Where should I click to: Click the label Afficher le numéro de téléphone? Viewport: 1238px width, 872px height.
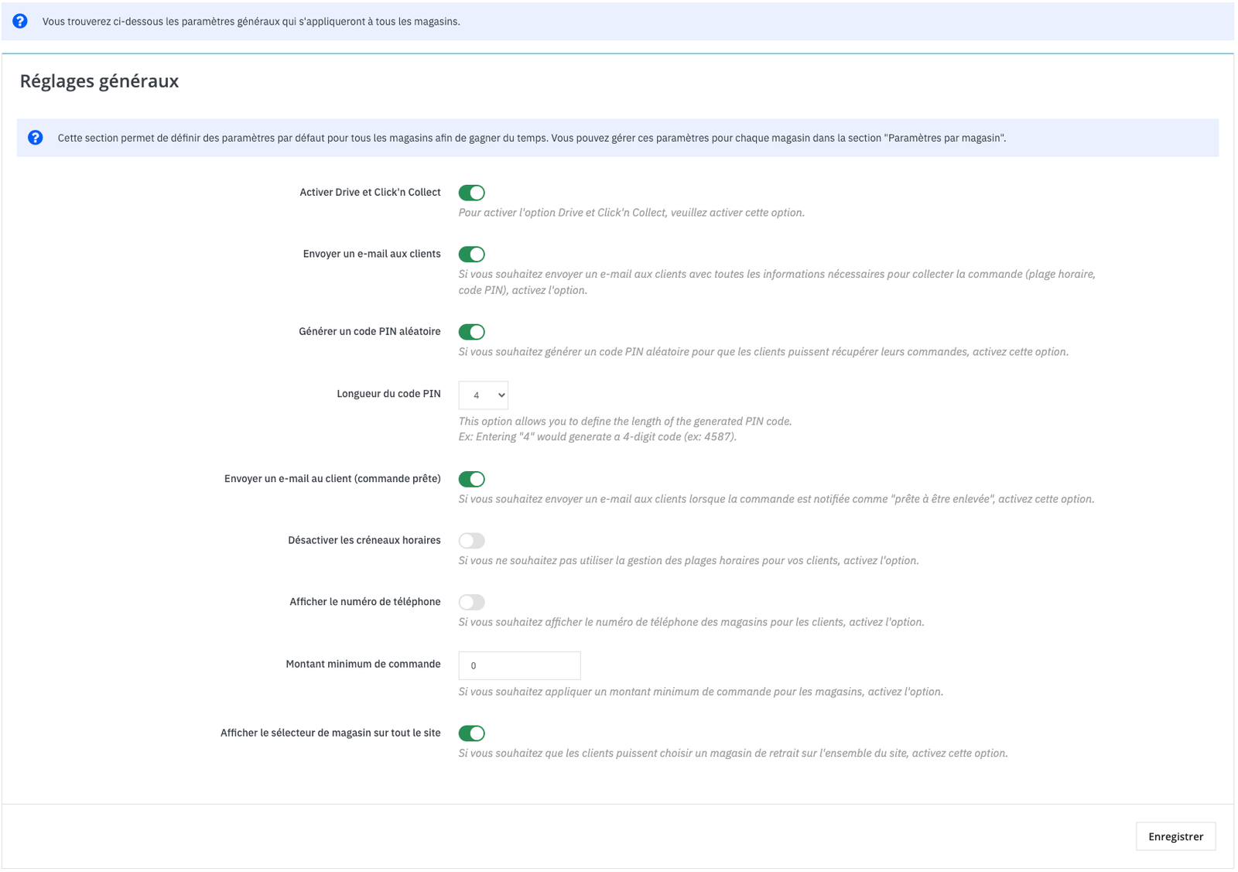365,601
